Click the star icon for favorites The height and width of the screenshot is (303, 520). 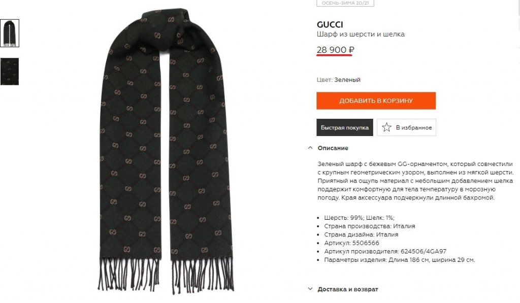click(386, 127)
